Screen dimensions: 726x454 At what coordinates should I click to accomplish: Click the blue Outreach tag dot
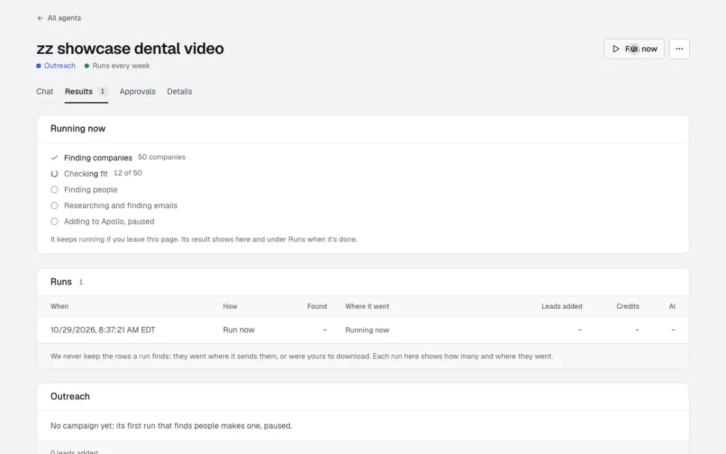click(x=39, y=66)
